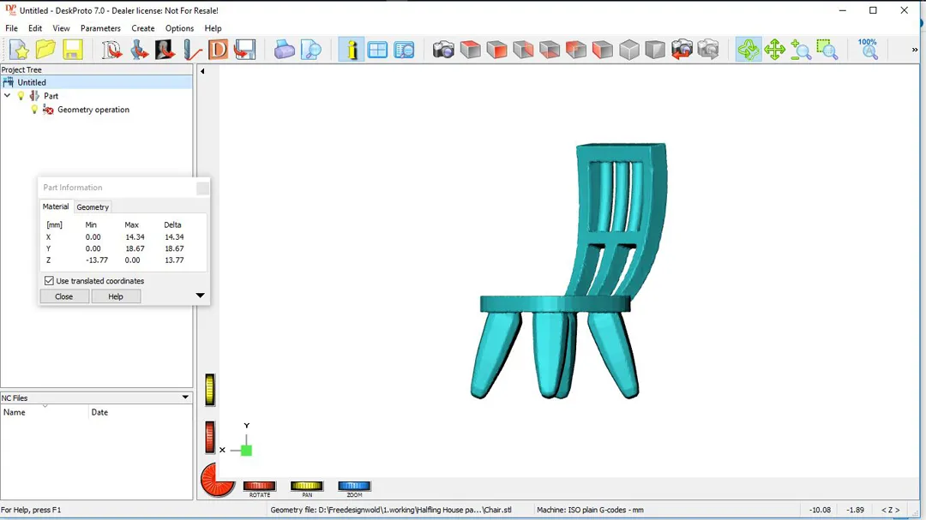Click the New Project icon with star
The image size is (926, 520).
coord(19,50)
